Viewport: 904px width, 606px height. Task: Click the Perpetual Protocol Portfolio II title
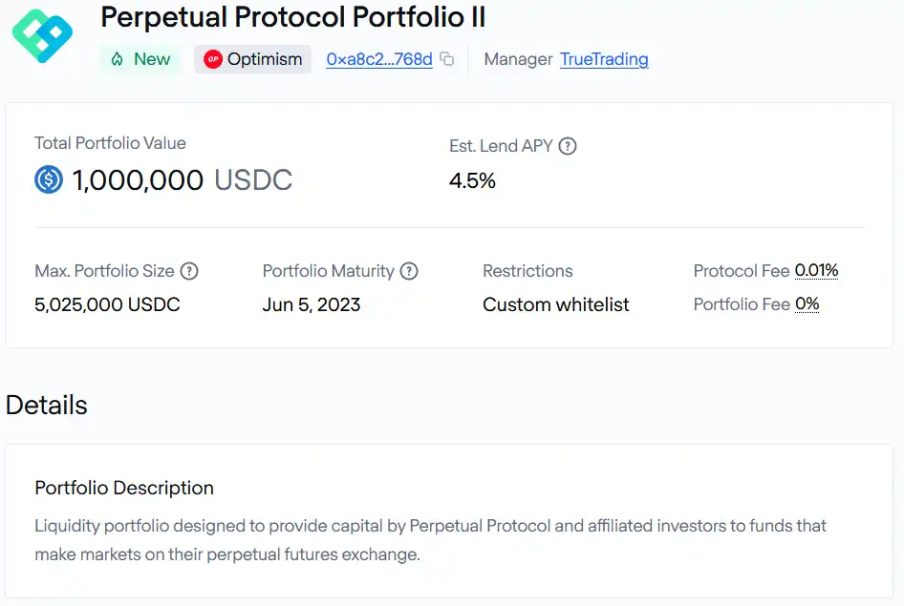pos(292,17)
